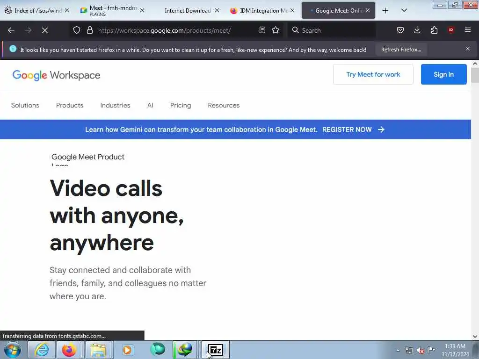Open the Resources menu
479x359 pixels.
point(224,105)
